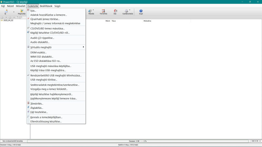Choose Az ESD átalakítása ISO-ra...
The width and height of the screenshot is (262, 147).
[56, 61]
